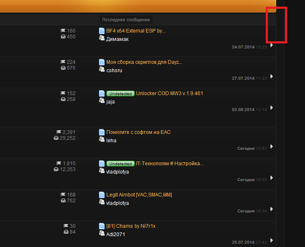
Task: Click date text 24.07.2014 13:23
Action: pyautogui.click(x=250, y=47)
